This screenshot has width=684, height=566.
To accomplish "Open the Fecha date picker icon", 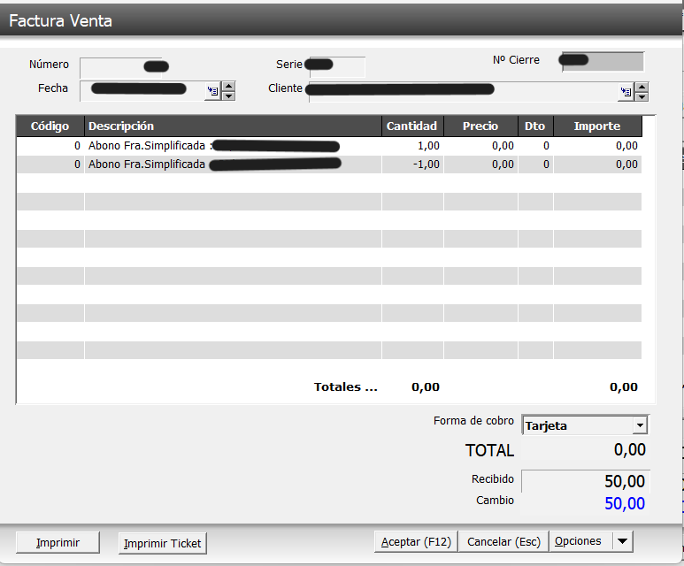I will coord(212,90).
